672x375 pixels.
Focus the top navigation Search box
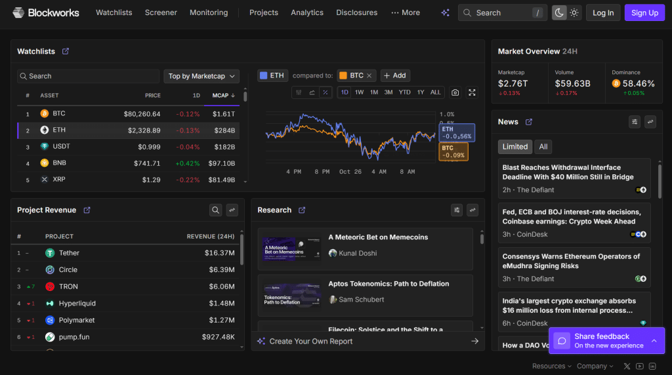click(x=502, y=13)
